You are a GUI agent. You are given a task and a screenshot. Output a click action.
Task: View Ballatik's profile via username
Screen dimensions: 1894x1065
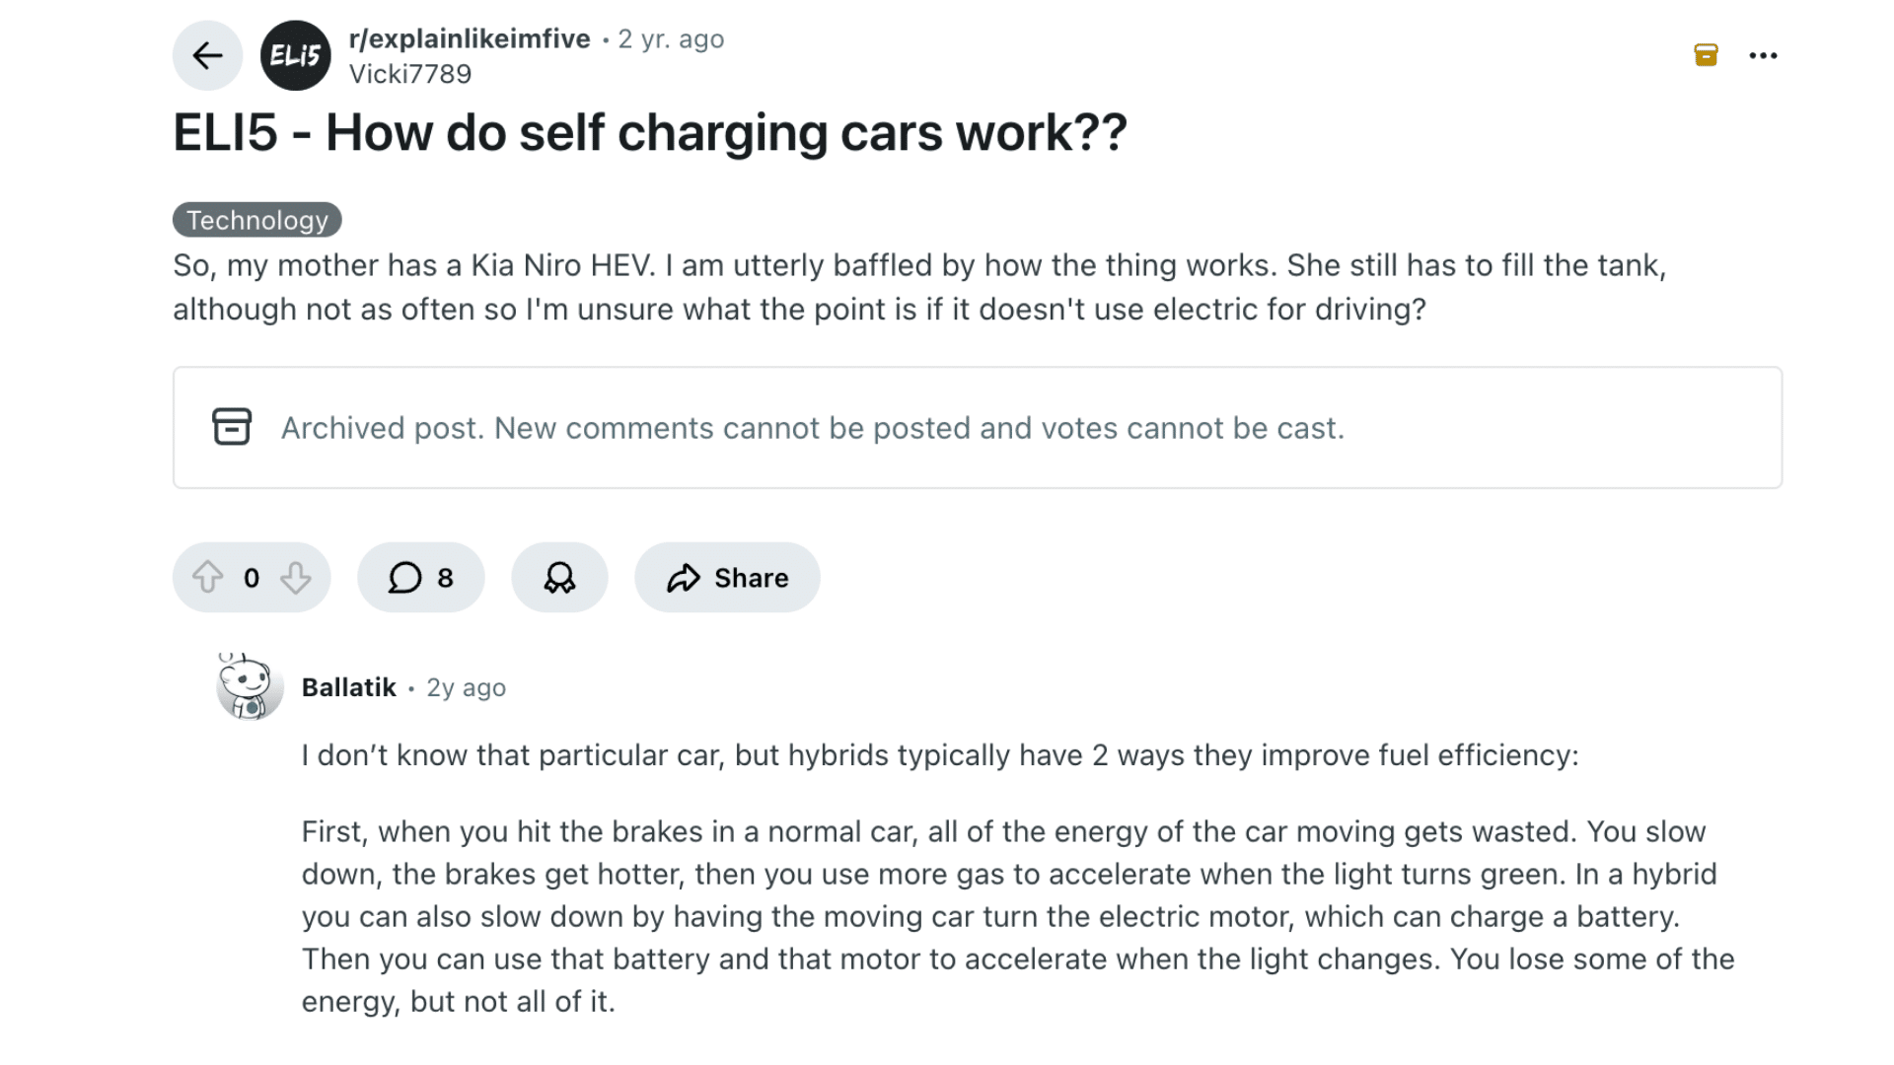coord(347,686)
